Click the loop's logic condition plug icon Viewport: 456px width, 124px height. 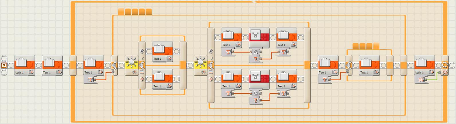pos(445,73)
